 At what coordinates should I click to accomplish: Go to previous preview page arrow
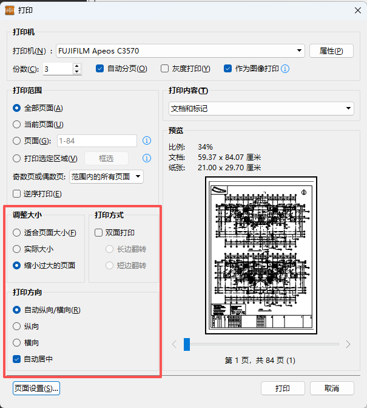point(174,344)
